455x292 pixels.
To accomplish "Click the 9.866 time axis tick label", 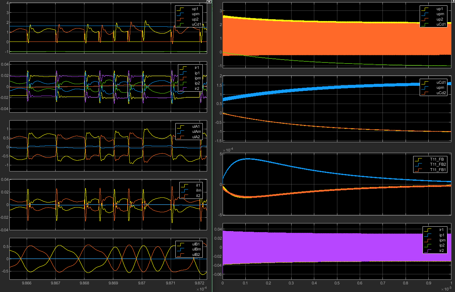I will [27, 284].
